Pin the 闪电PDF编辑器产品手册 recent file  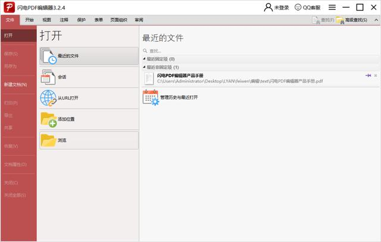[368, 76]
